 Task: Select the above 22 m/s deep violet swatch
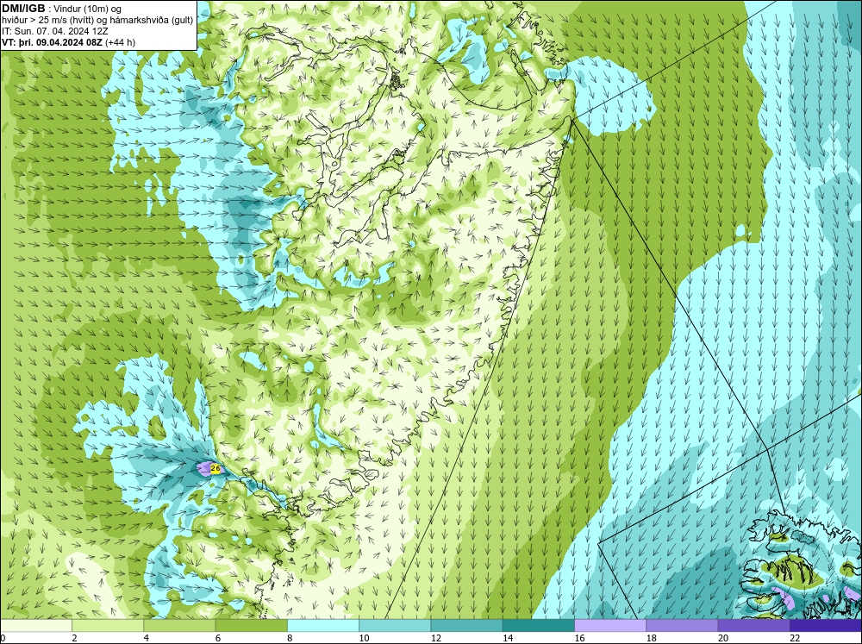tap(826, 625)
